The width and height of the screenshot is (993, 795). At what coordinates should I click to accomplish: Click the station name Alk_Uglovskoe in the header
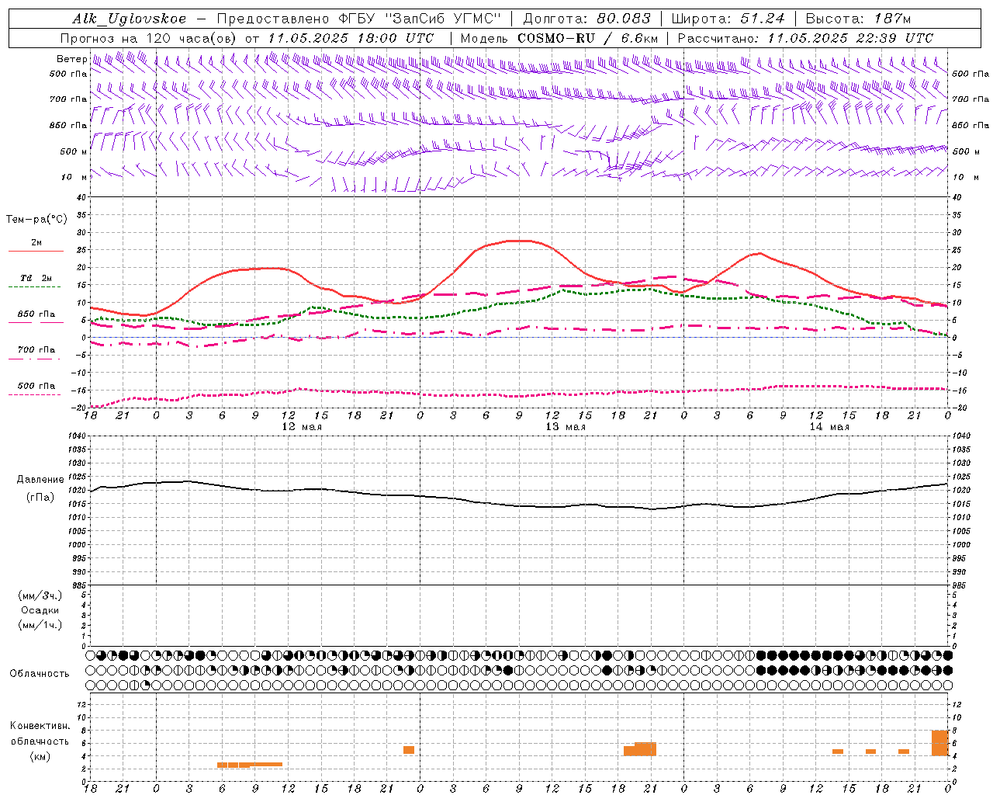coord(130,19)
